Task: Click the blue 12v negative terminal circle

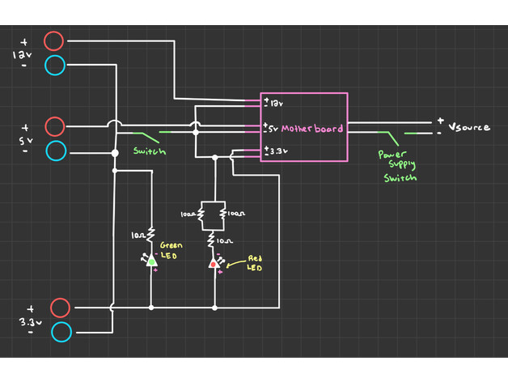Action: pyautogui.click(x=55, y=65)
